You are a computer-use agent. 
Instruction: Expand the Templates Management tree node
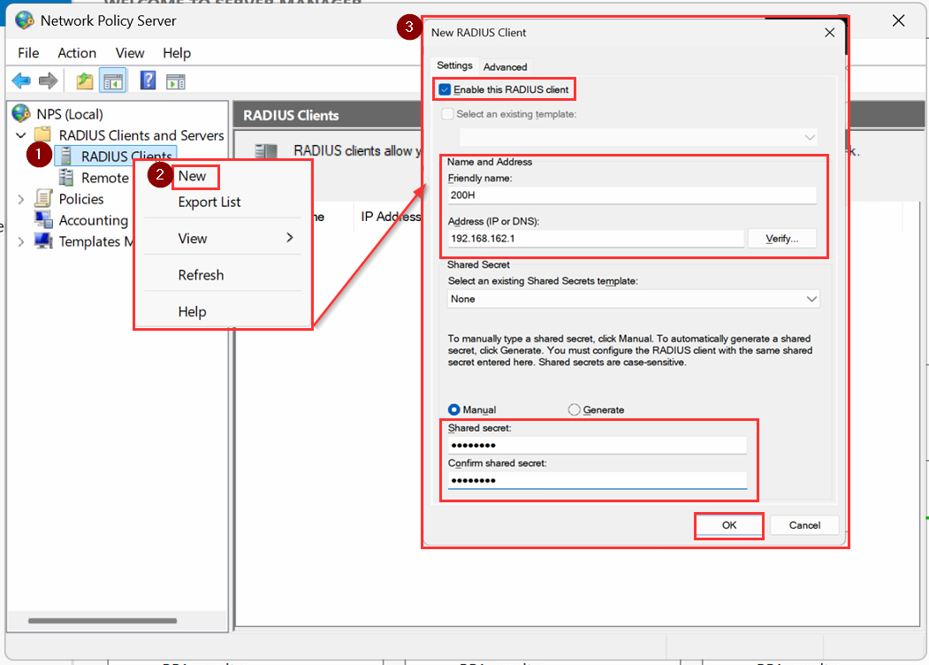tap(20, 241)
